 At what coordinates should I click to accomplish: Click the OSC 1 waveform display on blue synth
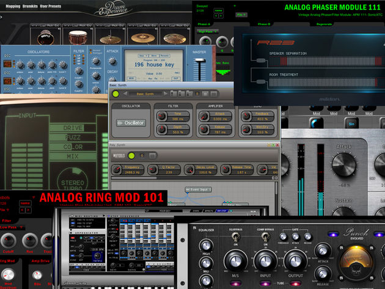(x=7, y=64)
